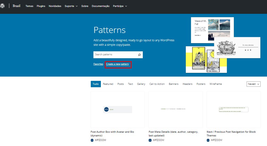Filter patterns by Text
Screen dimensions: 267x146
130,84
